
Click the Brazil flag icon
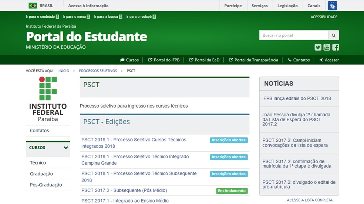click(x=33, y=6)
